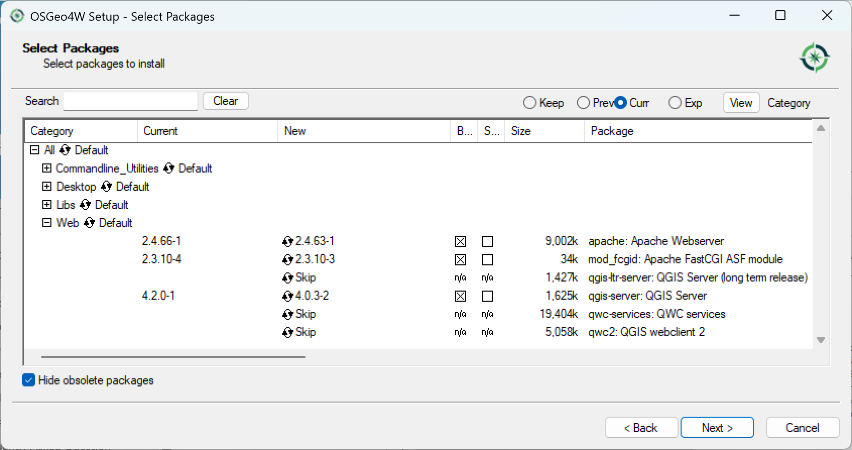Click the cycle icon next to All Default

point(65,150)
